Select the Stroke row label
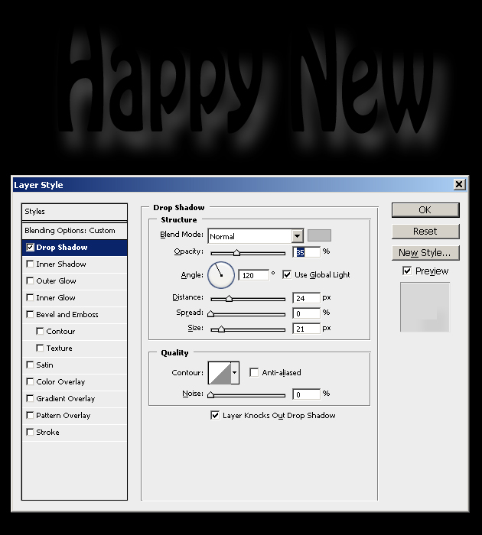The height and width of the screenshot is (535, 482). click(48, 433)
